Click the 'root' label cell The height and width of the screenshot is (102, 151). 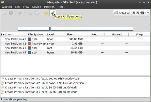coord(50,48)
